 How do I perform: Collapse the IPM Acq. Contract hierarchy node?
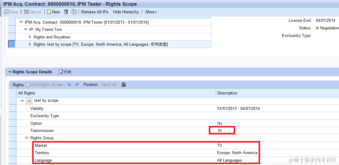point(21,22)
